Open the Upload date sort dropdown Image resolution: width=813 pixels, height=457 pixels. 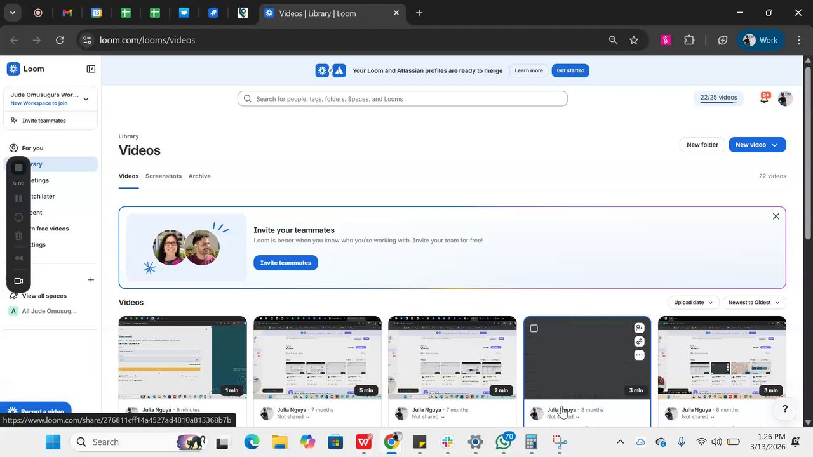pyautogui.click(x=694, y=303)
